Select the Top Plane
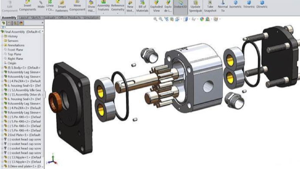Image resolution: width=300 pixels, height=169 pixels. pos(12,54)
